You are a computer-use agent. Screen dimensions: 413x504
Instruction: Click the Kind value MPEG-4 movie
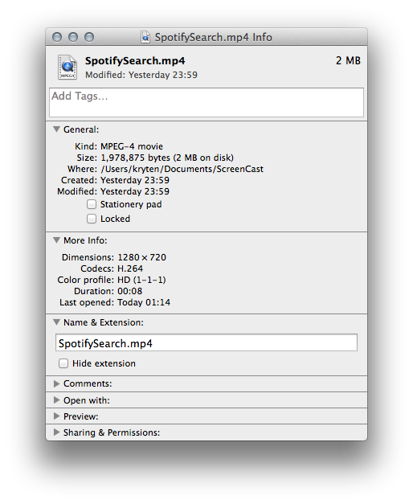click(132, 146)
